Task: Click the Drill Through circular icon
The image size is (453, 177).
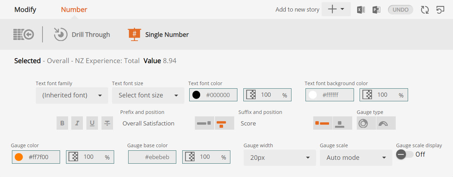Action: [x=60, y=34]
